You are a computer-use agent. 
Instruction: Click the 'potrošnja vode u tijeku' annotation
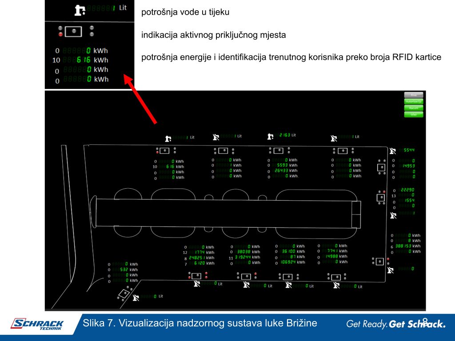pyautogui.click(x=185, y=12)
